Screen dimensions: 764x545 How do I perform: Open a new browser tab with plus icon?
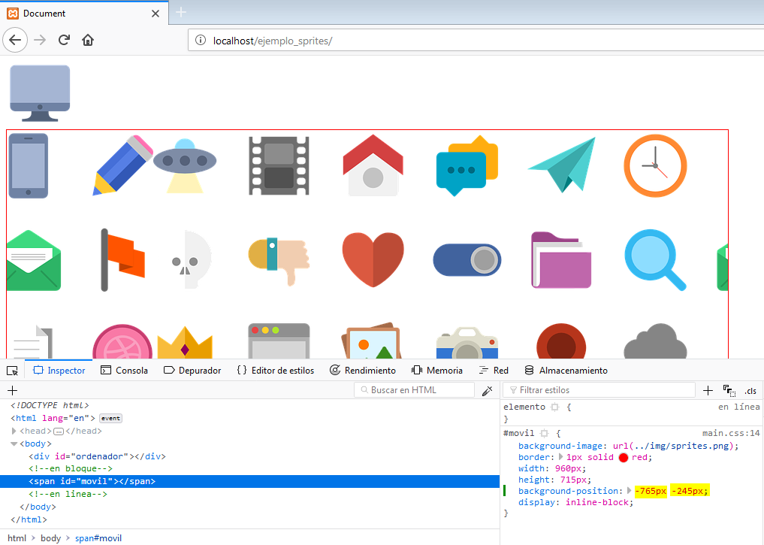tap(181, 12)
